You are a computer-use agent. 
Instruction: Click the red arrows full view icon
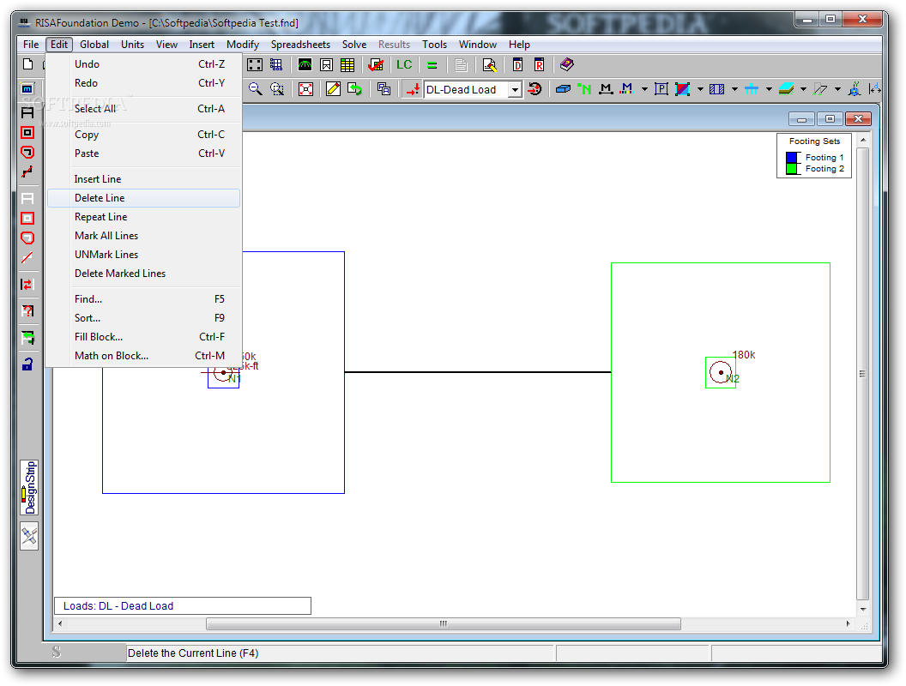point(305,89)
